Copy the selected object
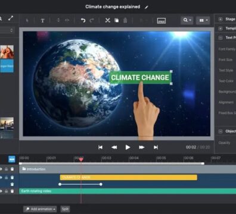236x214 pixels. coord(117,20)
